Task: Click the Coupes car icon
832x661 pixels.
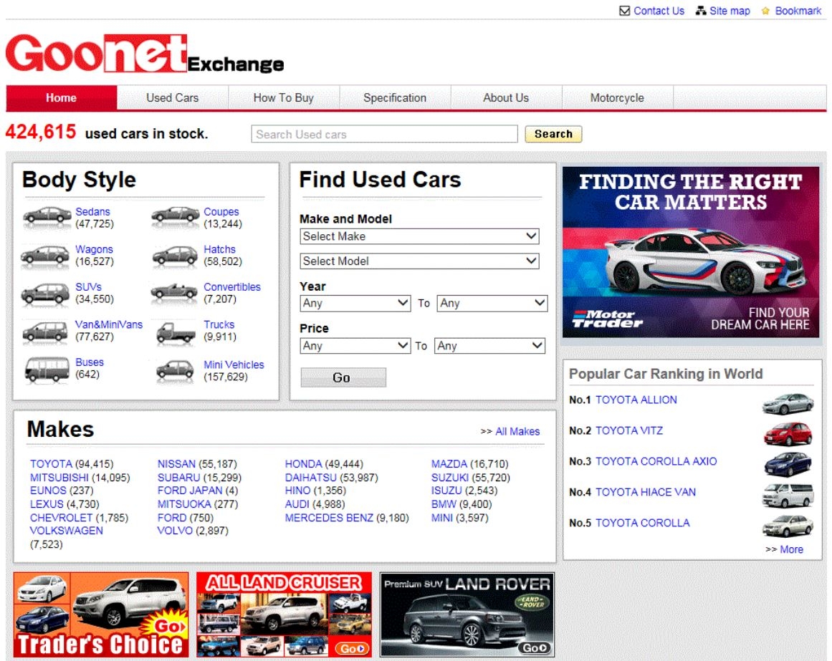Action: (x=176, y=216)
